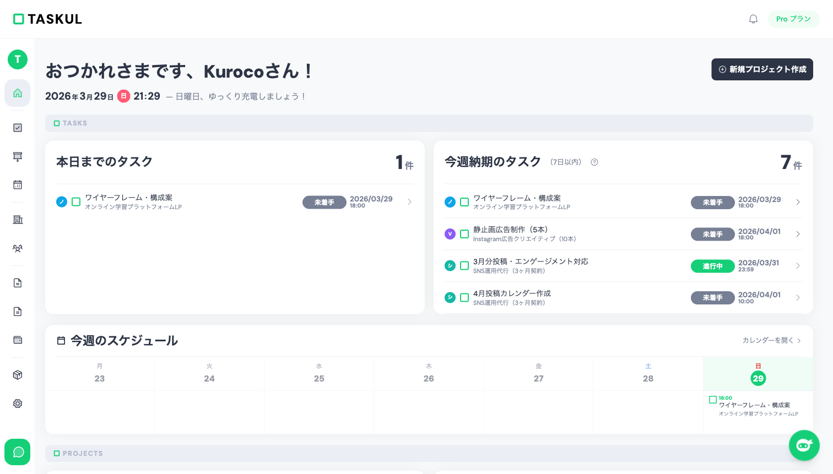This screenshot has height=474, width=833.
Task: Open the clients building icon in the sidebar
Action: (x=17, y=220)
